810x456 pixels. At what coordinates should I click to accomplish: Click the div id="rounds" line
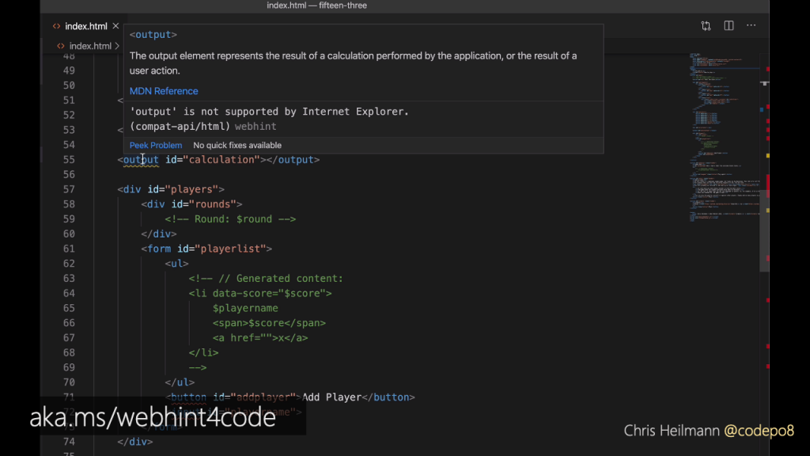pos(191,204)
